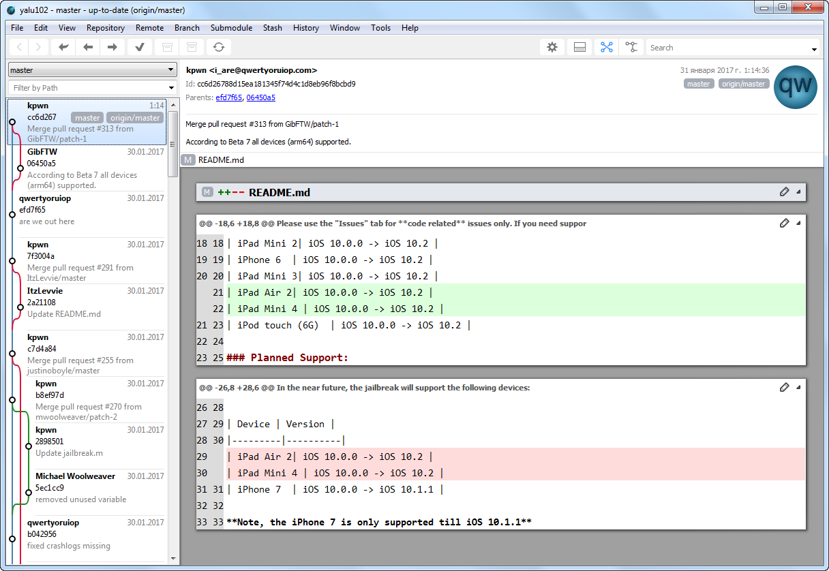Open settings with the gear icon

552,47
